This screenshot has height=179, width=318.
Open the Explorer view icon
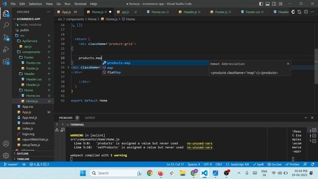pyautogui.click(x=6, y=13)
